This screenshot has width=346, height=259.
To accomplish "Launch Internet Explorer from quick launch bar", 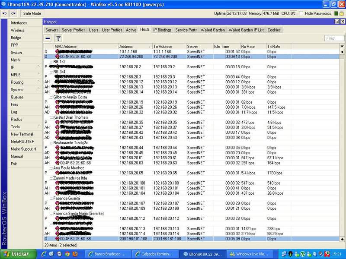I will point(44,254).
